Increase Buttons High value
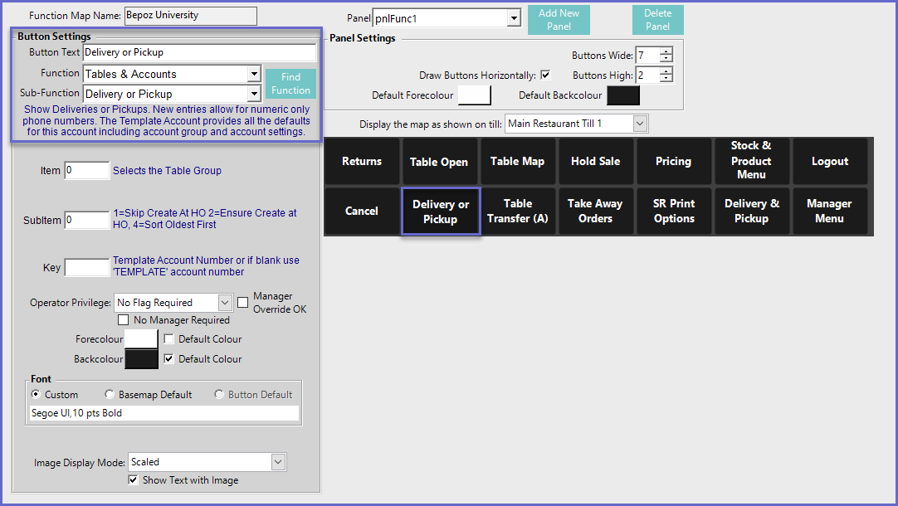 [666, 71]
